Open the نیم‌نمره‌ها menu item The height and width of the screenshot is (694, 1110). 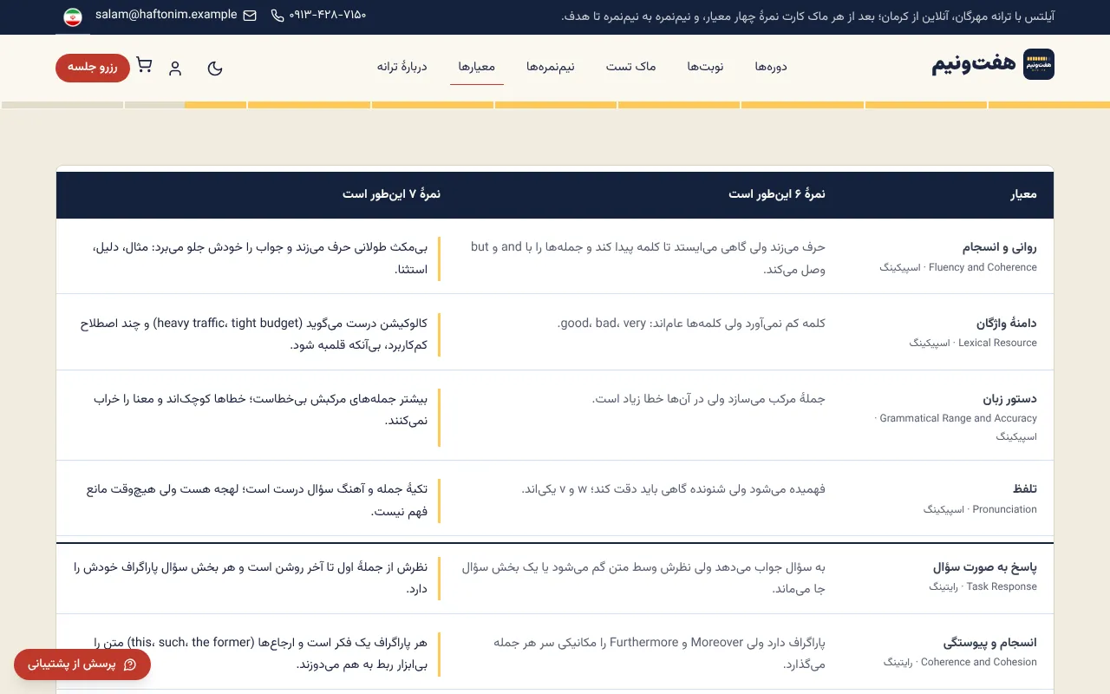click(551, 67)
